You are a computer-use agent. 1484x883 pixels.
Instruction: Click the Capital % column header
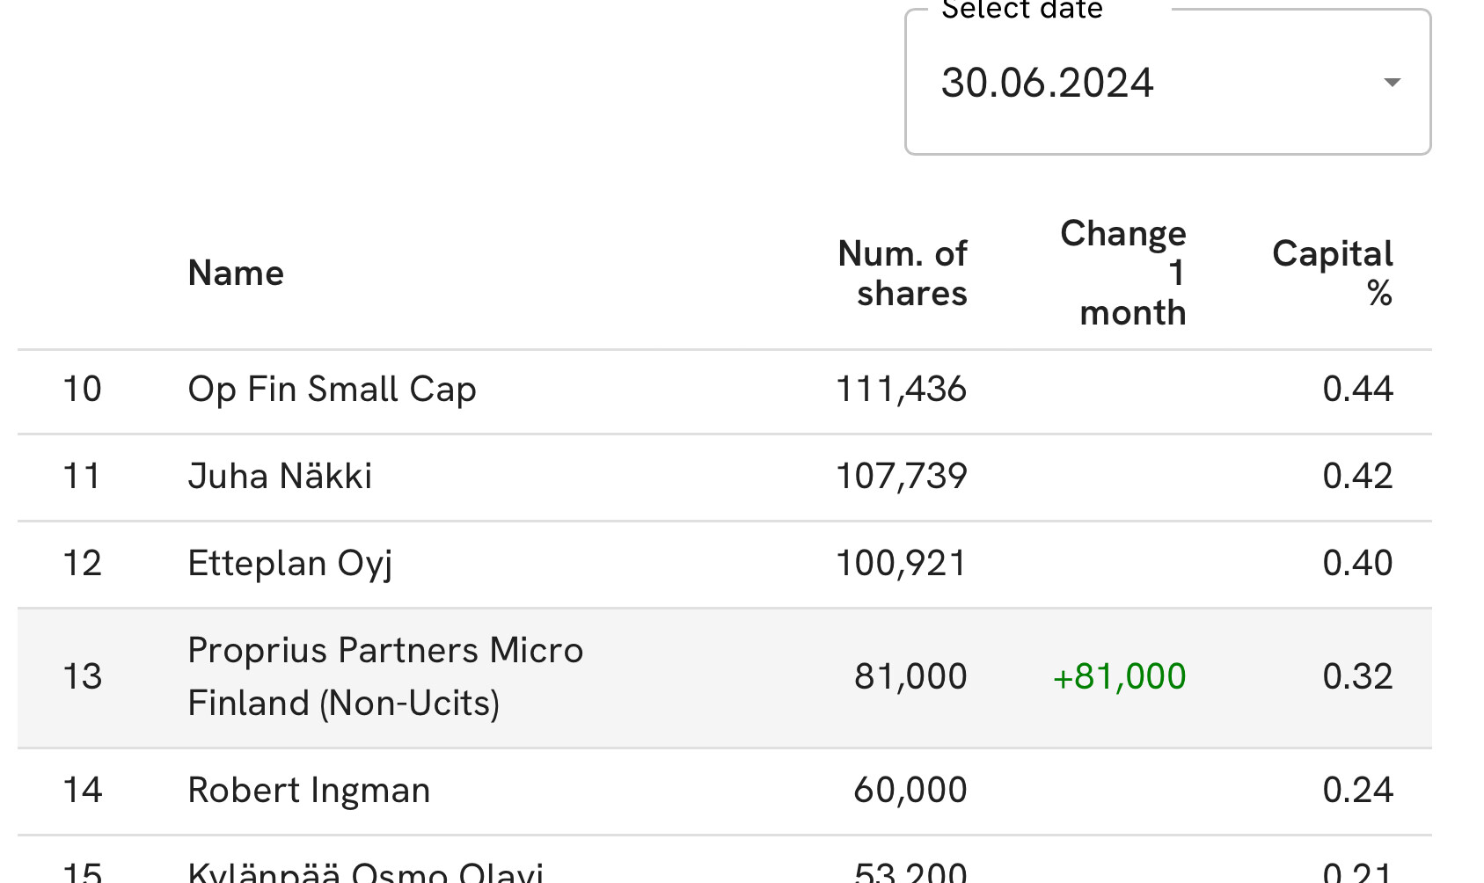tap(1332, 274)
